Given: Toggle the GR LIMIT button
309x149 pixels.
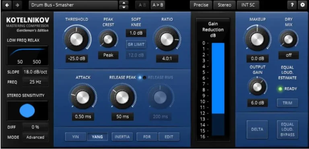Looking at the screenshot, I should (136, 44).
